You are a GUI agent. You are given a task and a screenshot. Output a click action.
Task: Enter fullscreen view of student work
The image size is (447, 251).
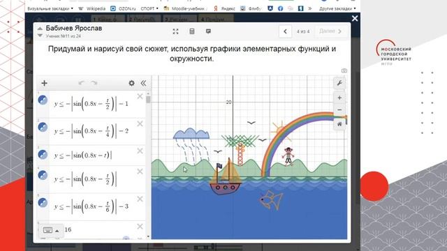coord(175,31)
